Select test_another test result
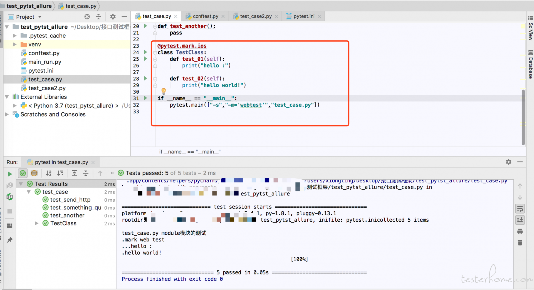This screenshot has width=534, height=290. pos(67,215)
